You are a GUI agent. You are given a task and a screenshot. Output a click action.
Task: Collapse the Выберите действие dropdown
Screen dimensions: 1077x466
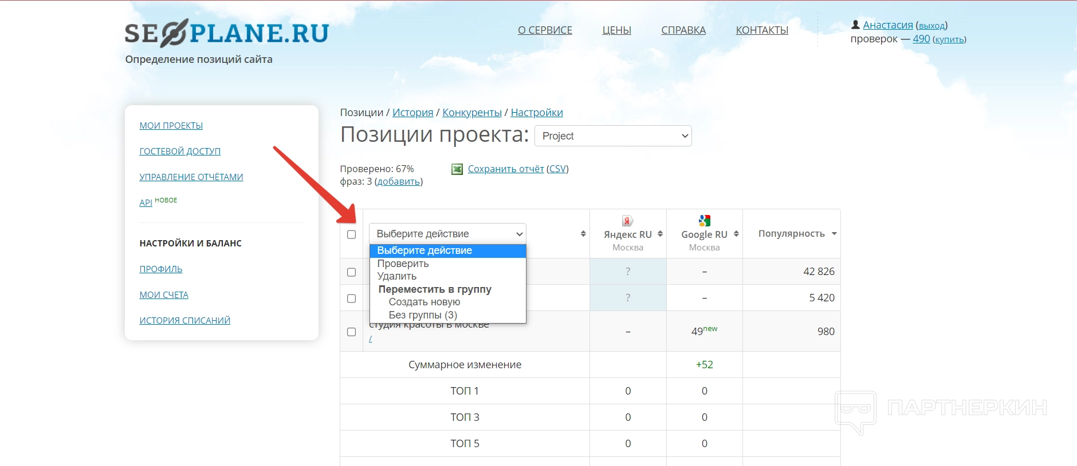(x=447, y=234)
